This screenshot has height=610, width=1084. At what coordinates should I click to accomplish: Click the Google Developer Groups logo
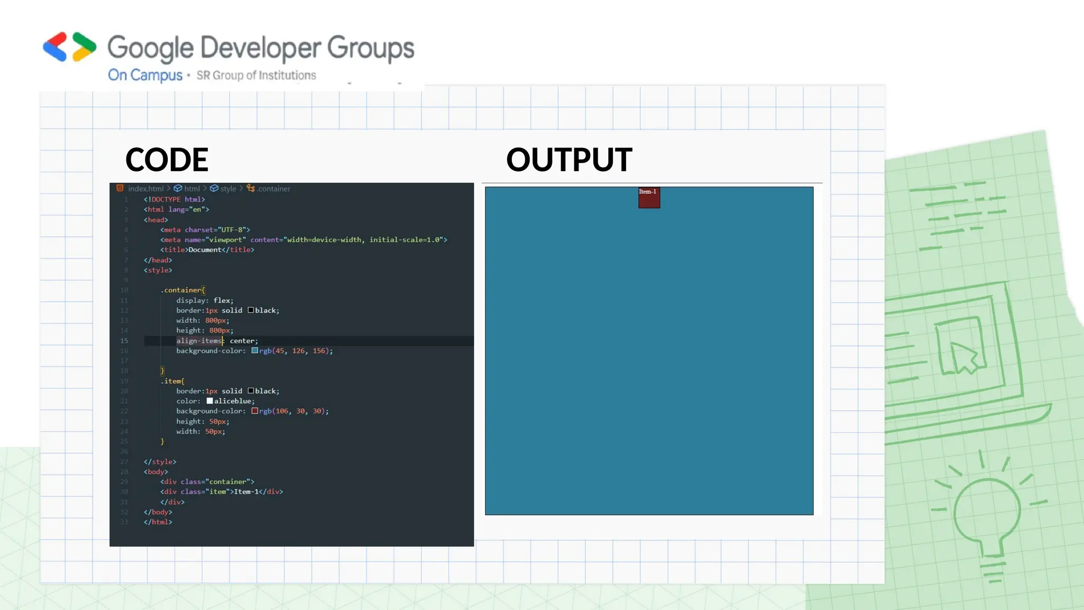(x=70, y=47)
